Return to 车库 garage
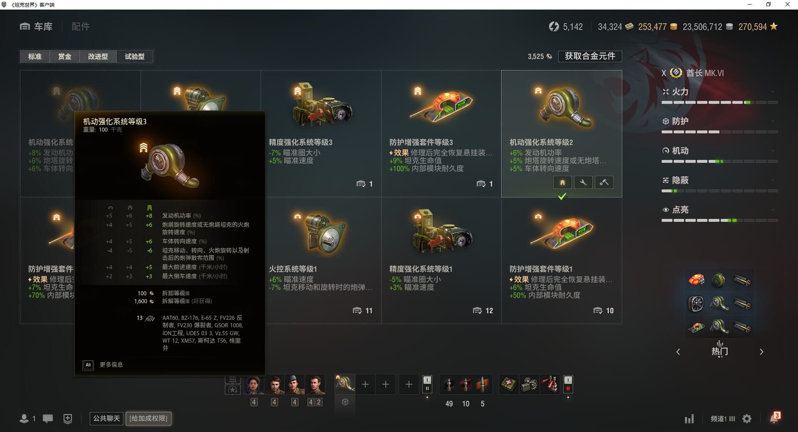Viewport: 798px width, 432px height. pyautogui.click(x=36, y=27)
